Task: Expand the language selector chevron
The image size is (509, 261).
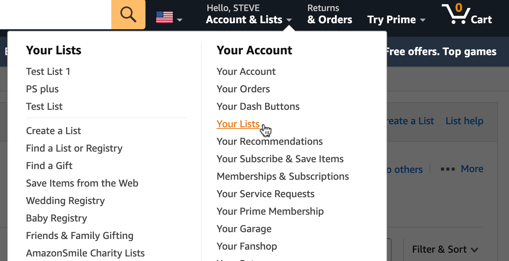Action: (x=179, y=20)
